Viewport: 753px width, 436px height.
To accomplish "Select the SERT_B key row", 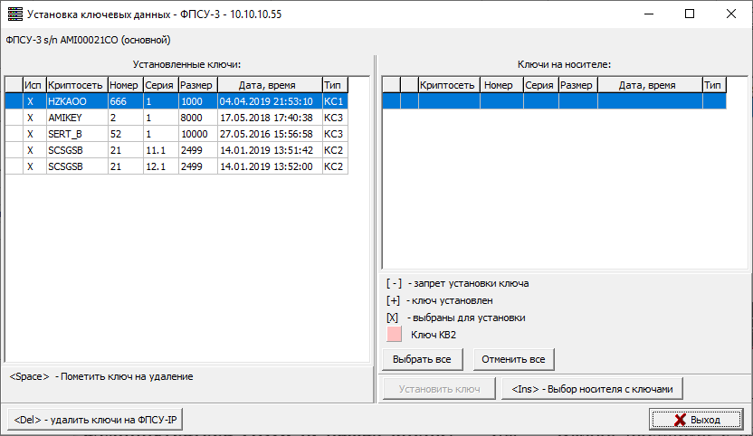I will [x=76, y=134].
